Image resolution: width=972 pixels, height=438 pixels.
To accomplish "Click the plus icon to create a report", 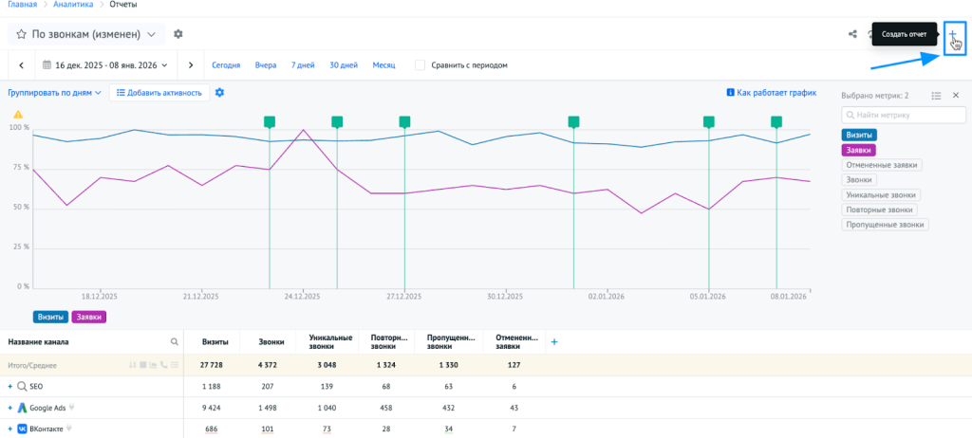I will [952, 35].
